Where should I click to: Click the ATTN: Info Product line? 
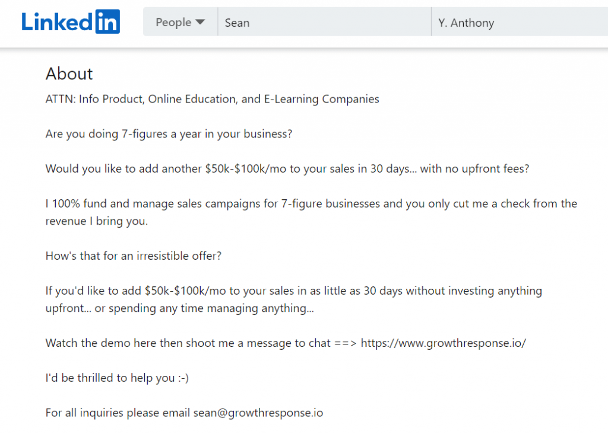212,99
